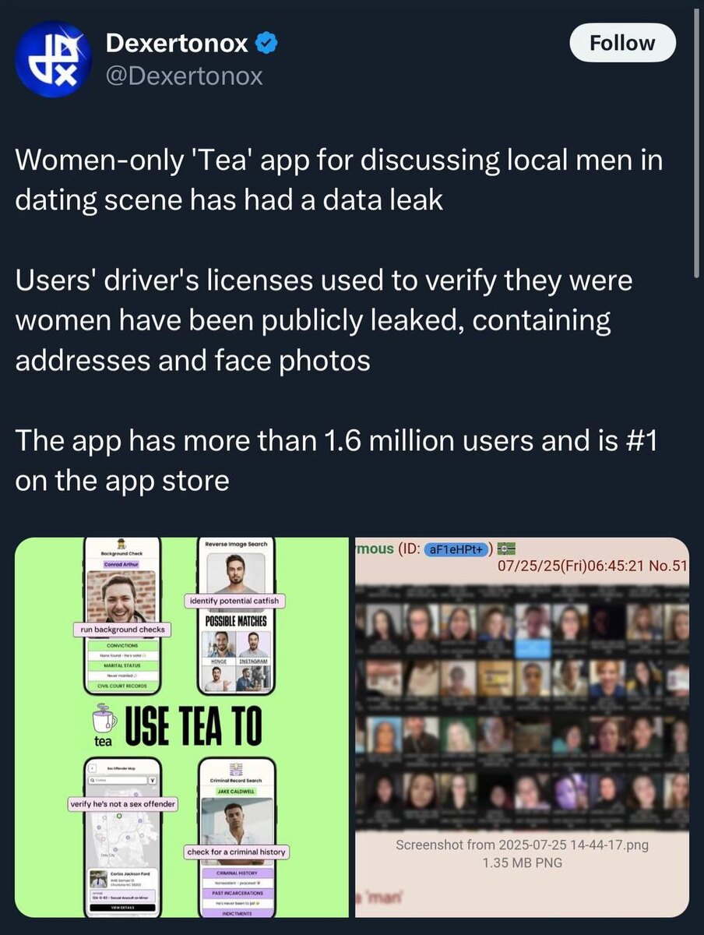This screenshot has width=704, height=935.
Task: Open the Dexertonox display name
Action: pyautogui.click(x=177, y=44)
